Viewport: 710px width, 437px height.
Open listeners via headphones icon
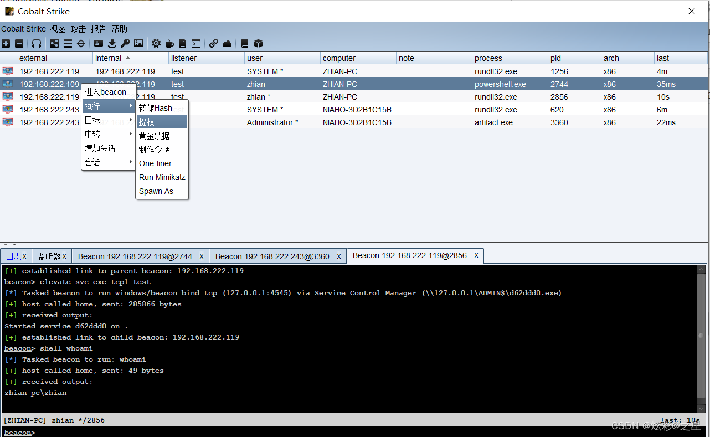37,43
